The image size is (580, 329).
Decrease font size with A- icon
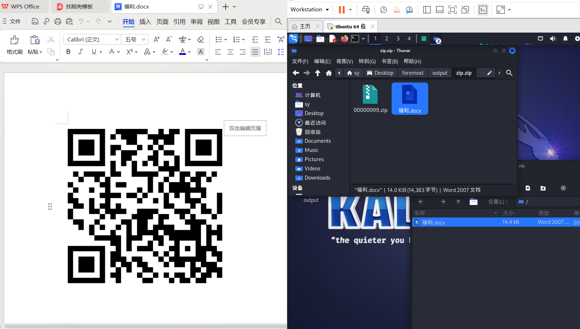pyautogui.click(x=169, y=39)
